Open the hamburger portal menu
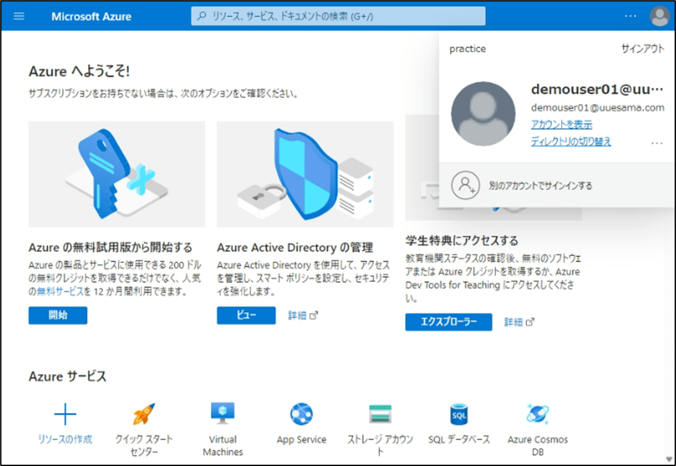The image size is (676, 466). (x=19, y=16)
